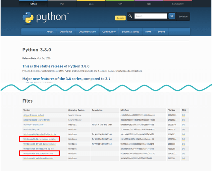Download the macOS 64-bit installer
The height and width of the screenshot is (171, 212).
tap(33, 125)
